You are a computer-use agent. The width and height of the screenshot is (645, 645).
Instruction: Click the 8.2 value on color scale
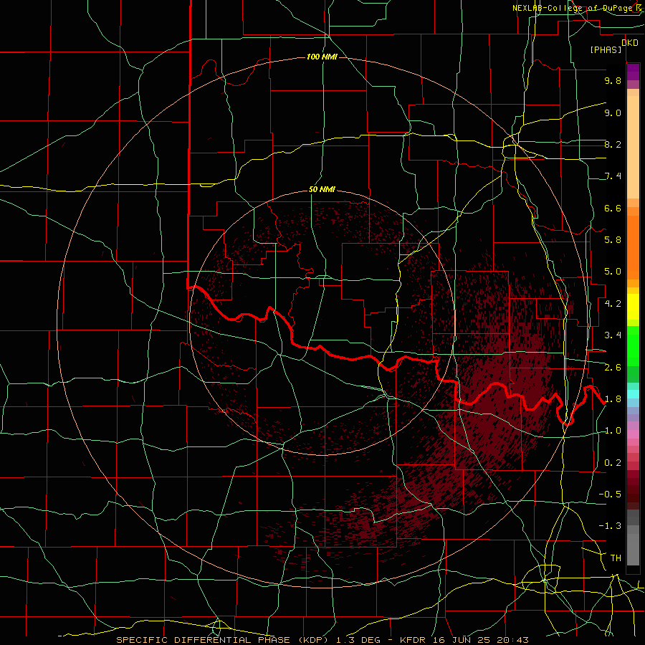[x=613, y=144]
